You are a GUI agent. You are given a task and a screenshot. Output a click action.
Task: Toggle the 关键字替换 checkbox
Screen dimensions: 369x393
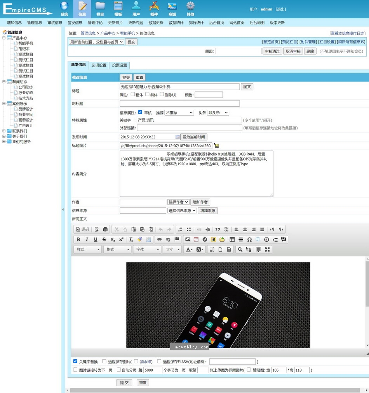click(75, 361)
